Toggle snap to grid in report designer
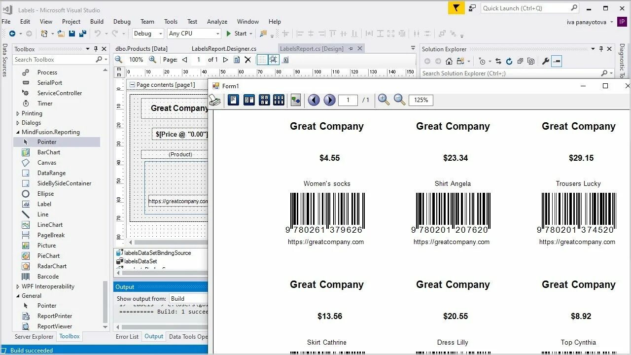Screen dimensions: 631x355 (x=273, y=60)
